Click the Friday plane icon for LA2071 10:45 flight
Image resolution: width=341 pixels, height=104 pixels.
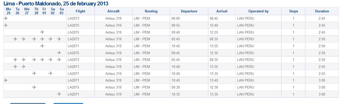[42, 46]
